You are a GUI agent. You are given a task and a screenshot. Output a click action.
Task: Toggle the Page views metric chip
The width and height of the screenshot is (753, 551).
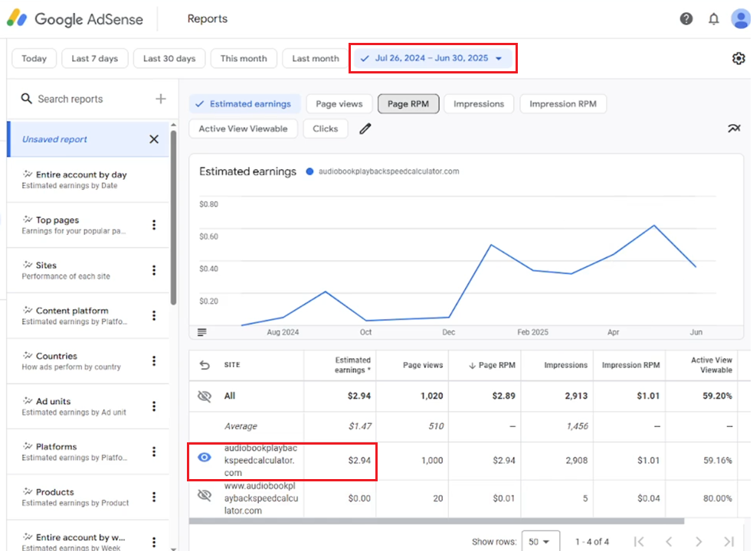pos(339,104)
